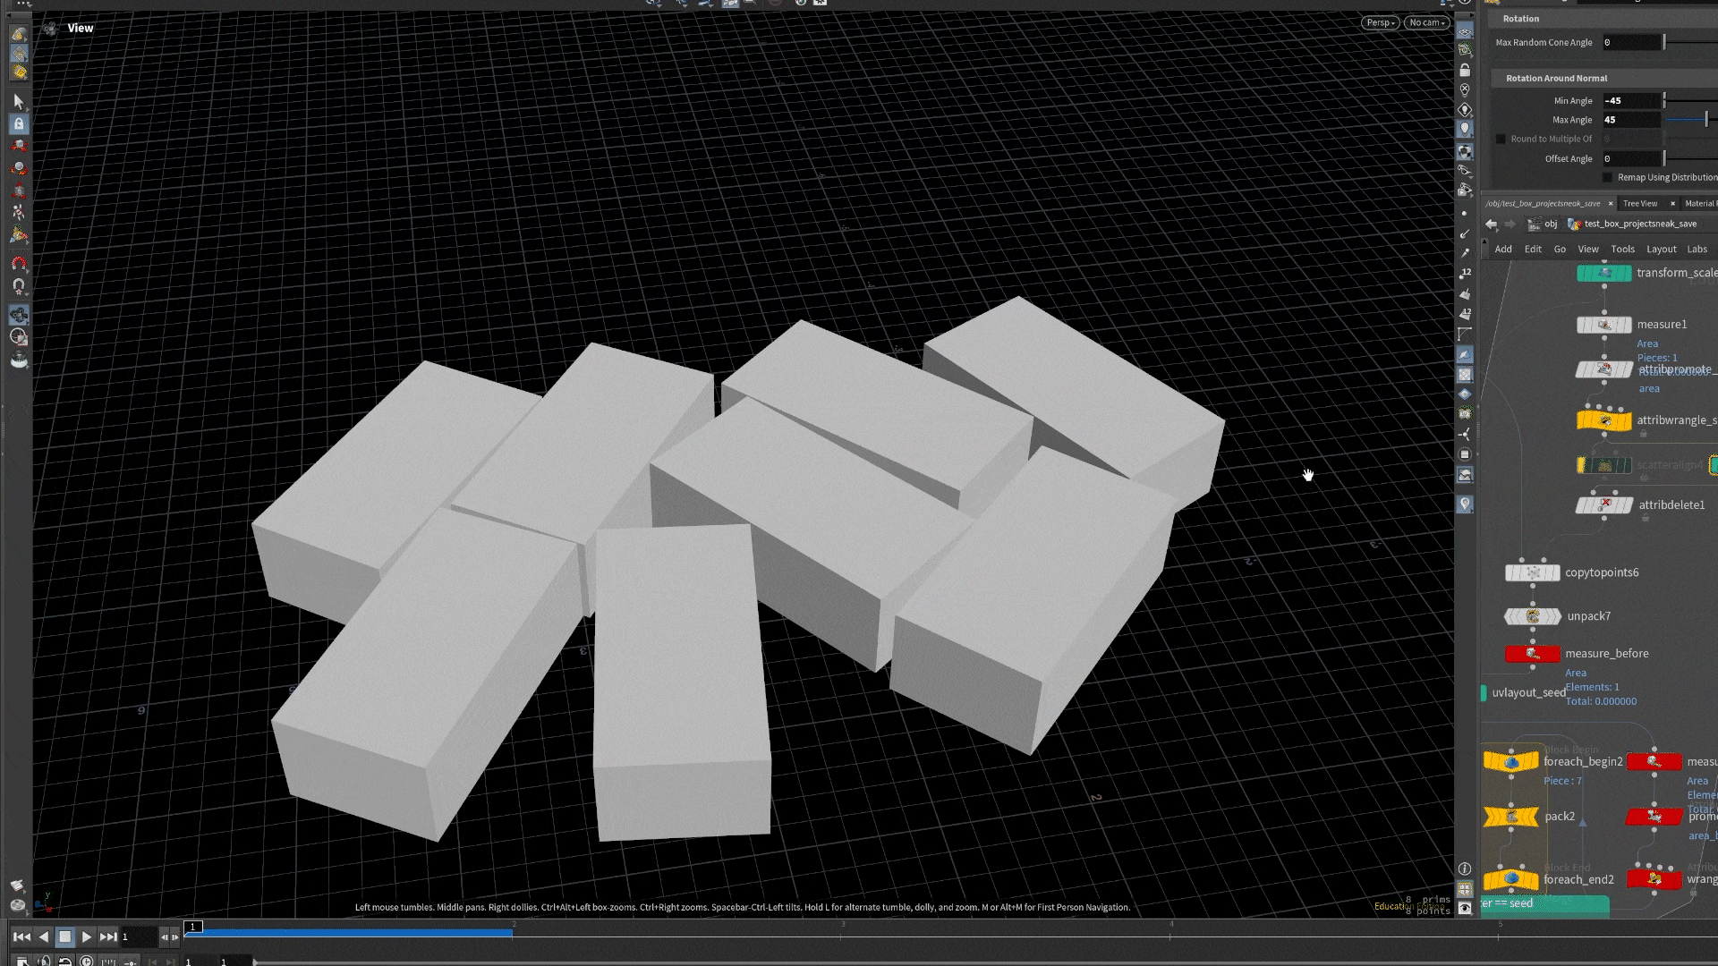This screenshot has width=1718, height=966.
Task: Open viewport info with the circled-i icon
Action: [1465, 869]
